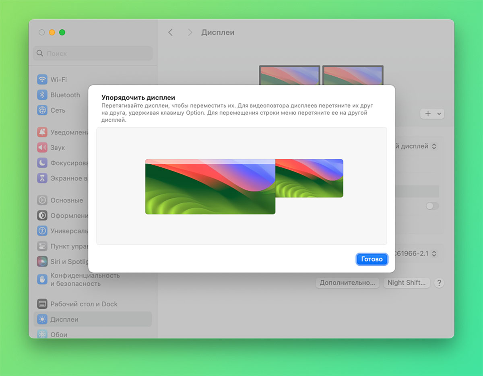Select the Обои (Wallpaper) sidebar item
This screenshot has height=376, width=483.
[x=60, y=334]
